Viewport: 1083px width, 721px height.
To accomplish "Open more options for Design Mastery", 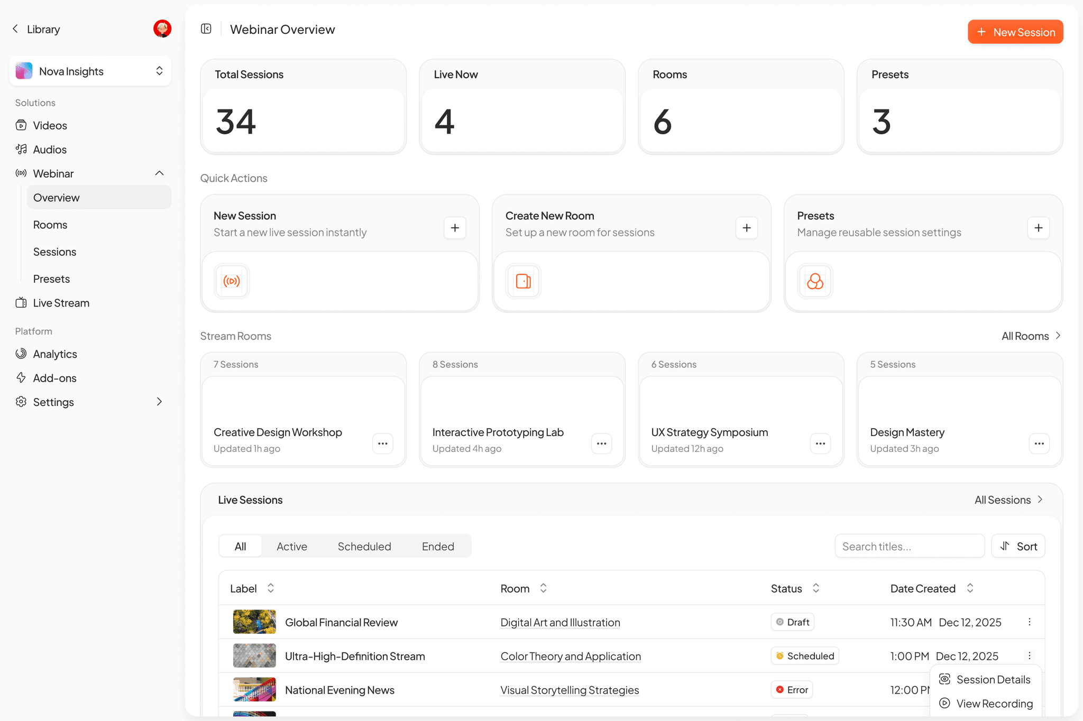I will 1040,443.
